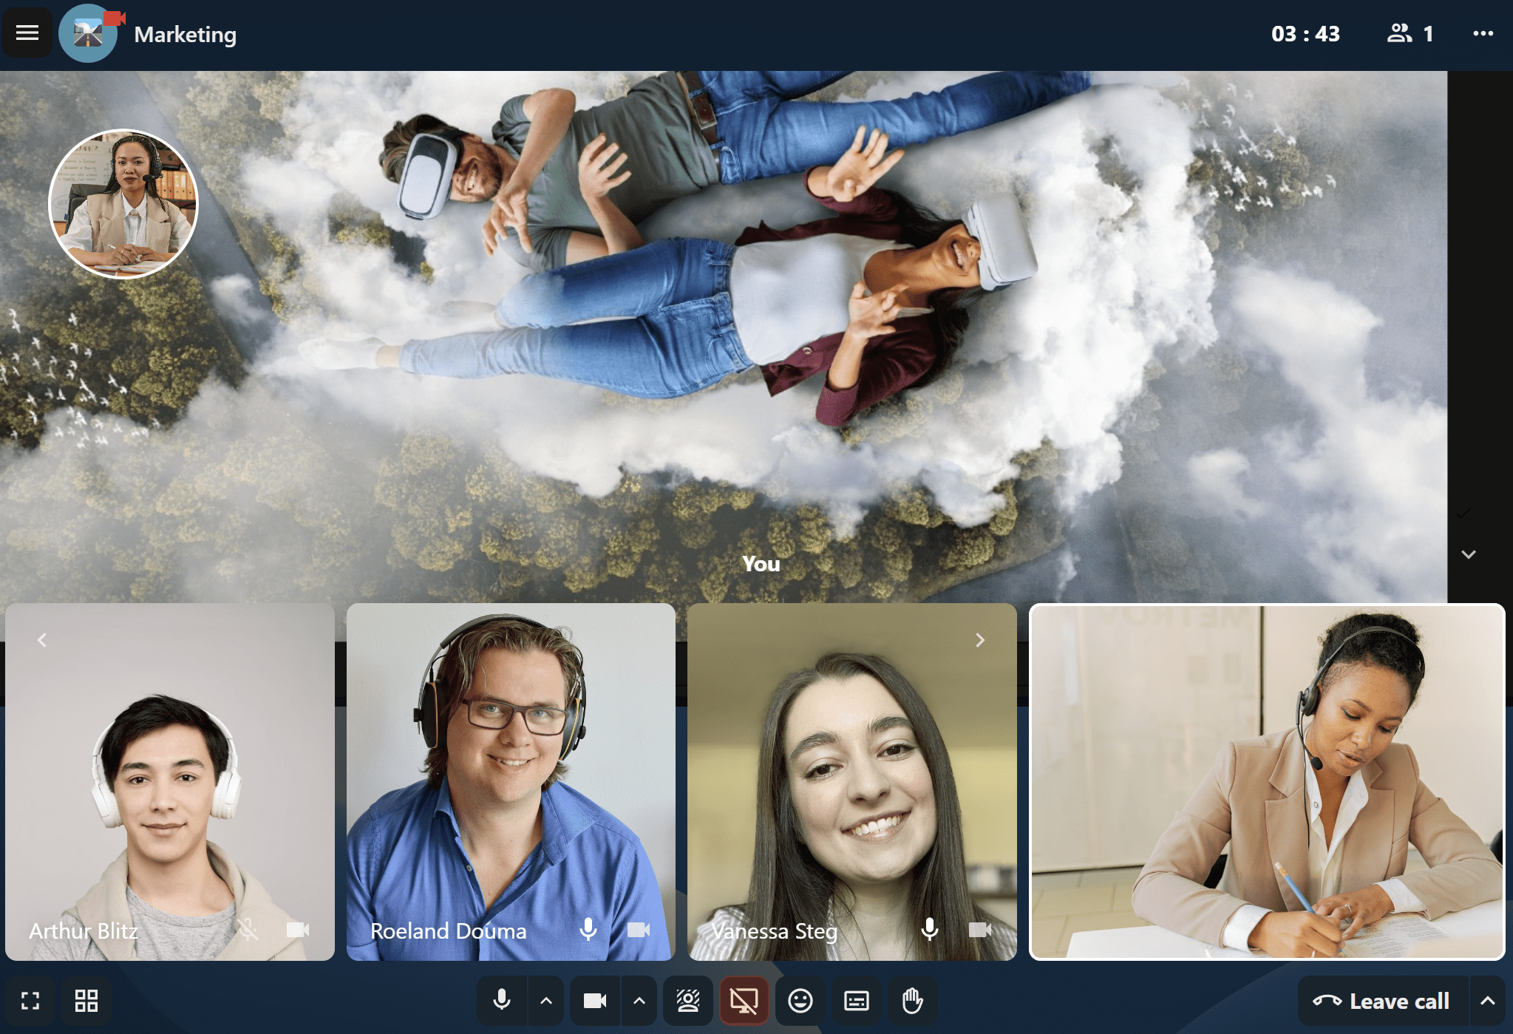
Task: Open the hamburger menu
Action: [27, 33]
